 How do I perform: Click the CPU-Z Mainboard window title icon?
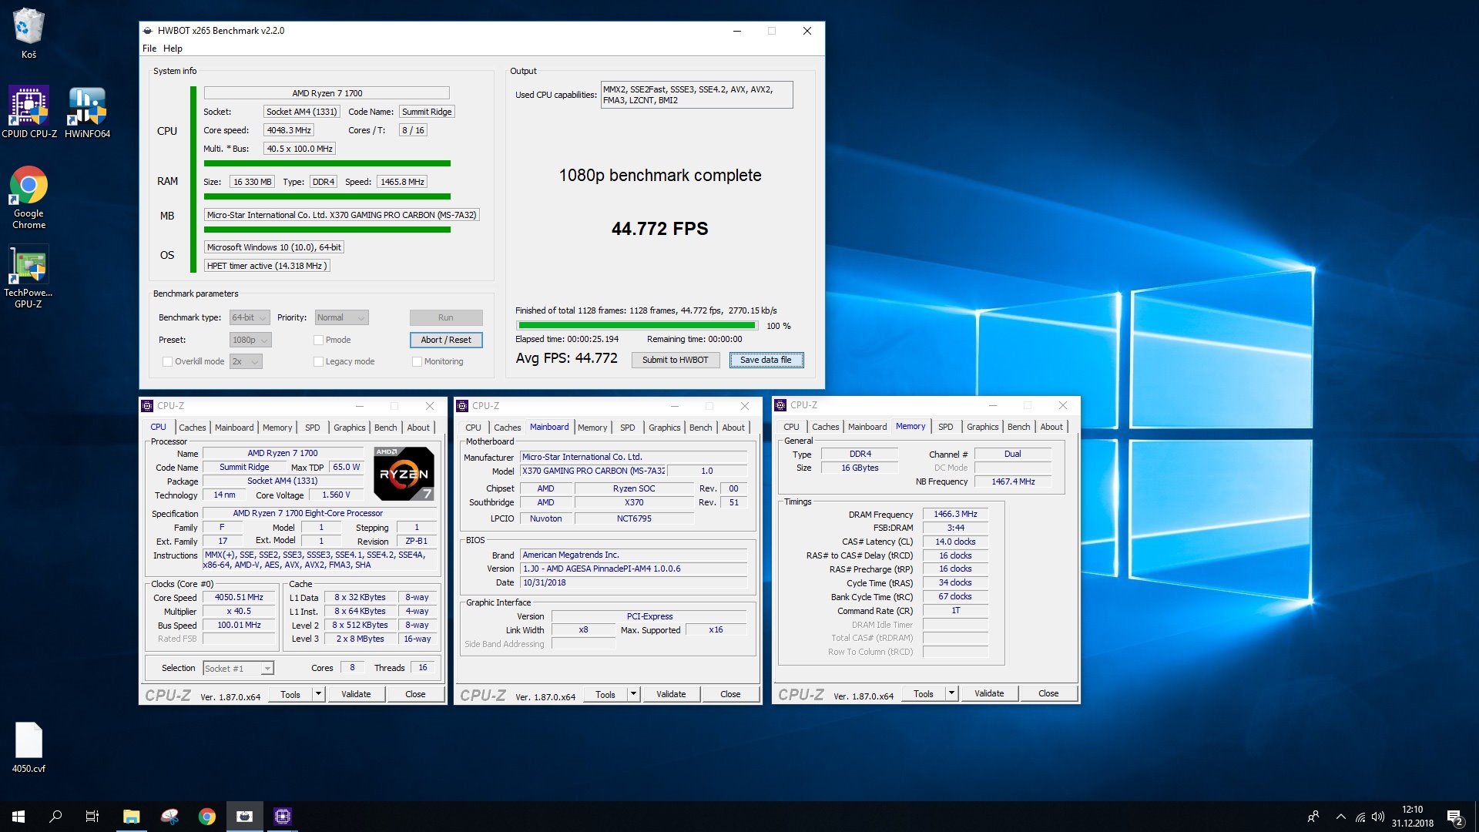pos(463,406)
